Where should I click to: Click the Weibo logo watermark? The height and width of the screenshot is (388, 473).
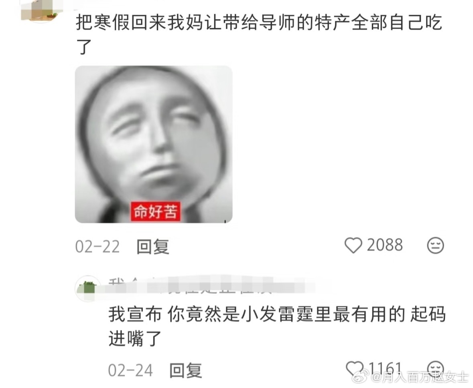[361, 378]
